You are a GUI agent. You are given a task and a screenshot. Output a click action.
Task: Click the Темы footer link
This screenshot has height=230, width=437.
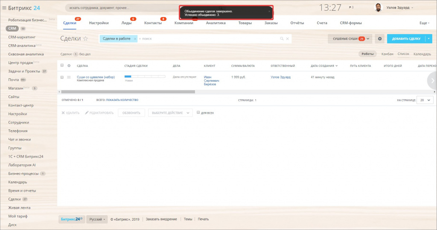(188, 219)
